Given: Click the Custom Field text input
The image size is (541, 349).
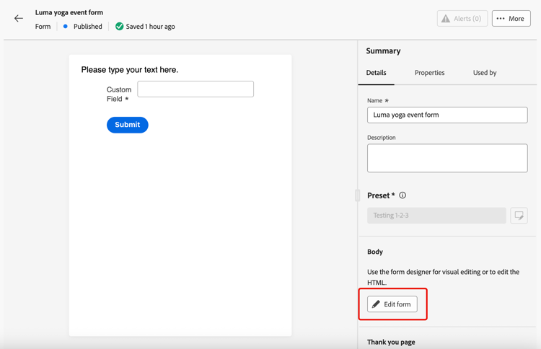Looking at the screenshot, I should point(195,89).
